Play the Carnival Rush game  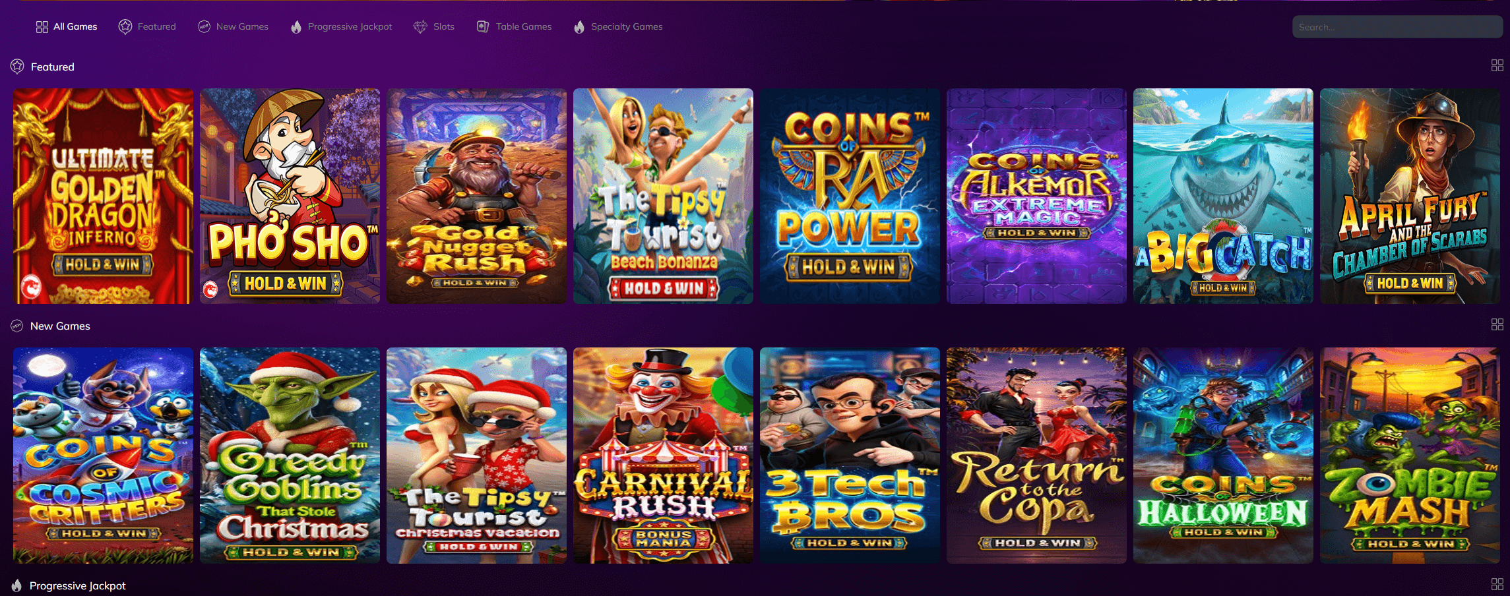[x=663, y=455]
